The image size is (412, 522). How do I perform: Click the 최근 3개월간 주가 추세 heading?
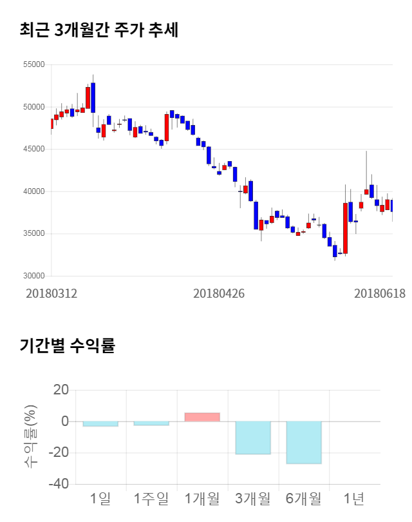pyautogui.click(x=98, y=30)
